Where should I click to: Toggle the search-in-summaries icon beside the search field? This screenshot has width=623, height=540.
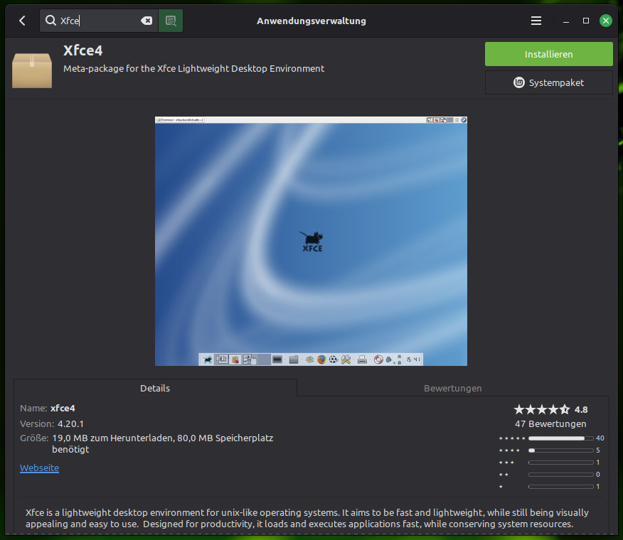[x=170, y=21]
